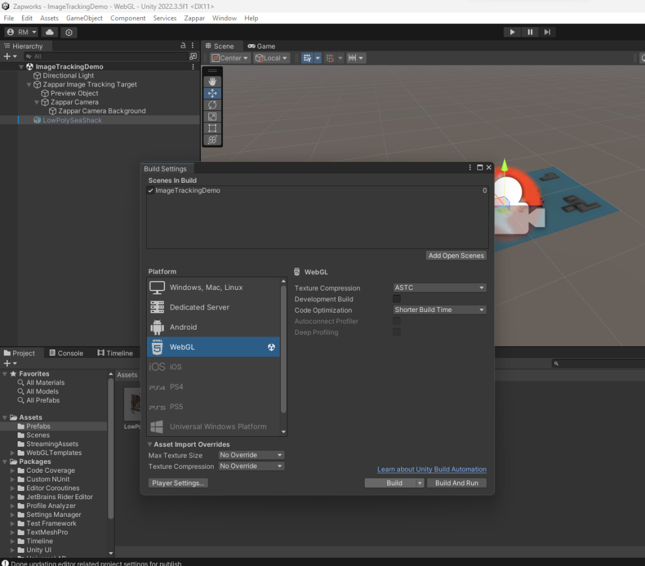Select Android platform
This screenshot has width=645, height=566.
point(213,327)
